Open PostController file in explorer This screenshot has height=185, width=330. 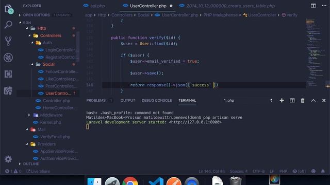(60, 86)
